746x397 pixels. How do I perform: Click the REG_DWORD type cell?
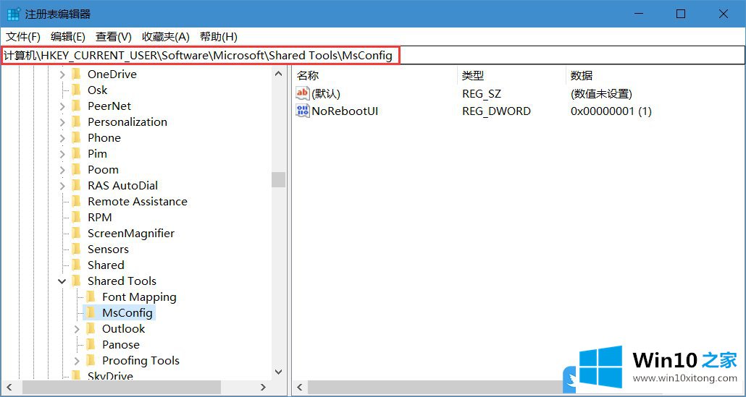(x=496, y=111)
